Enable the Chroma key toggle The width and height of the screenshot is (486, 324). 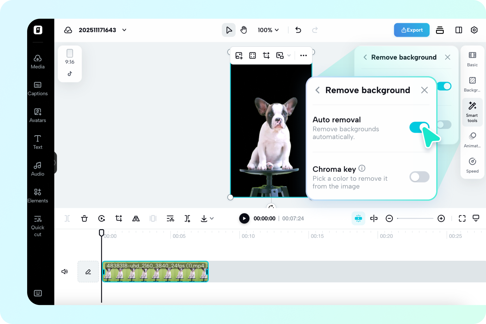[x=419, y=177]
